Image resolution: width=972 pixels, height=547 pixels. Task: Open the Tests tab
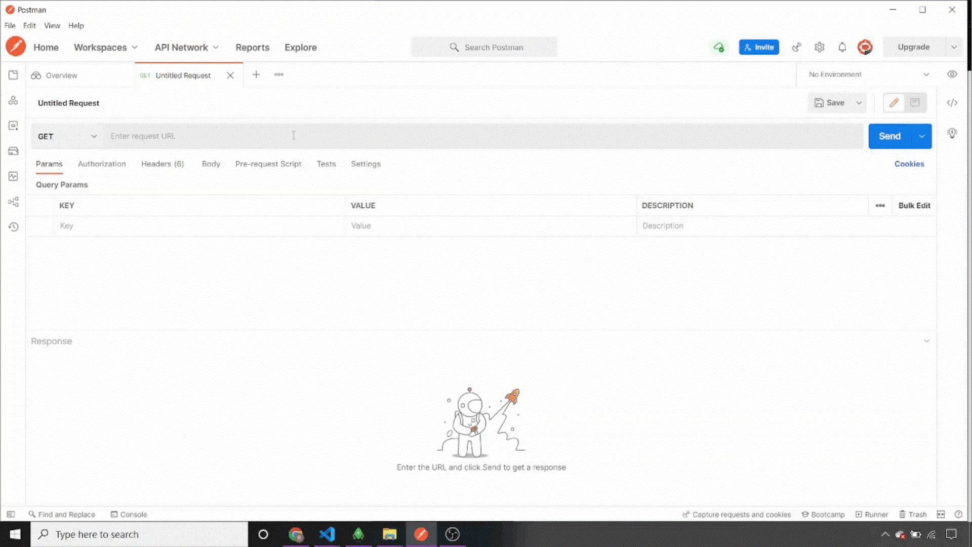tap(327, 164)
